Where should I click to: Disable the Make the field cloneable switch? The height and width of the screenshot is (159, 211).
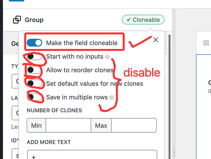pos(34,43)
